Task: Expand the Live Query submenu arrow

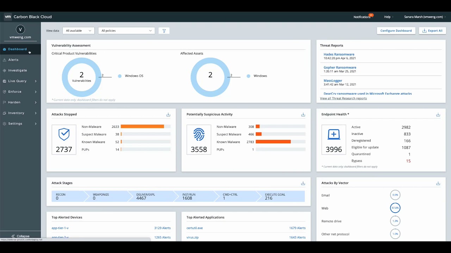Action: tap(36, 81)
